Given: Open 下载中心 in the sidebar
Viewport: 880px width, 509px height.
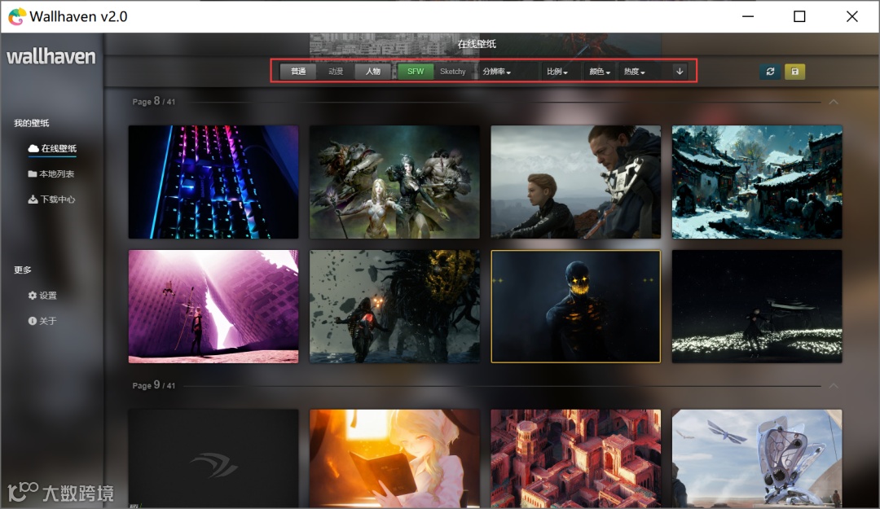Looking at the screenshot, I should tap(51, 200).
